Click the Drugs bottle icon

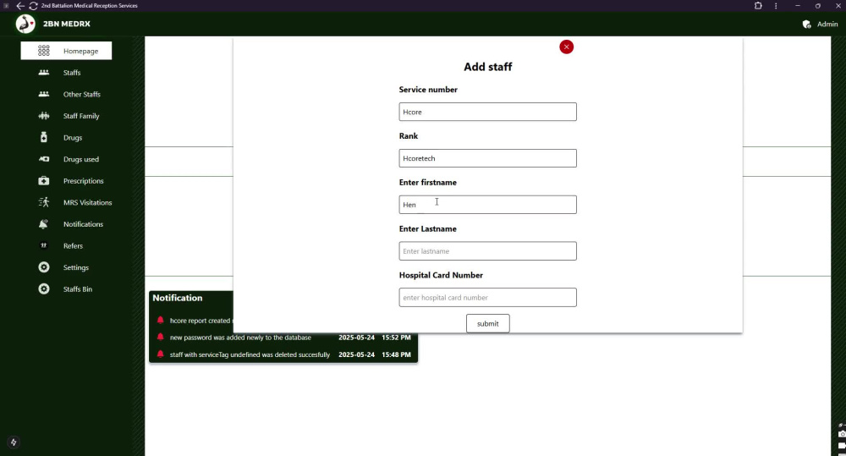coord(44,137)
